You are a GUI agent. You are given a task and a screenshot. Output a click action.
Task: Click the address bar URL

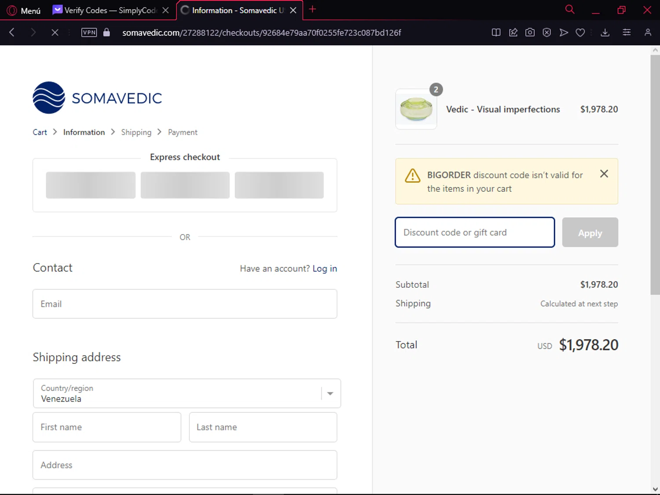pos(261,33)
